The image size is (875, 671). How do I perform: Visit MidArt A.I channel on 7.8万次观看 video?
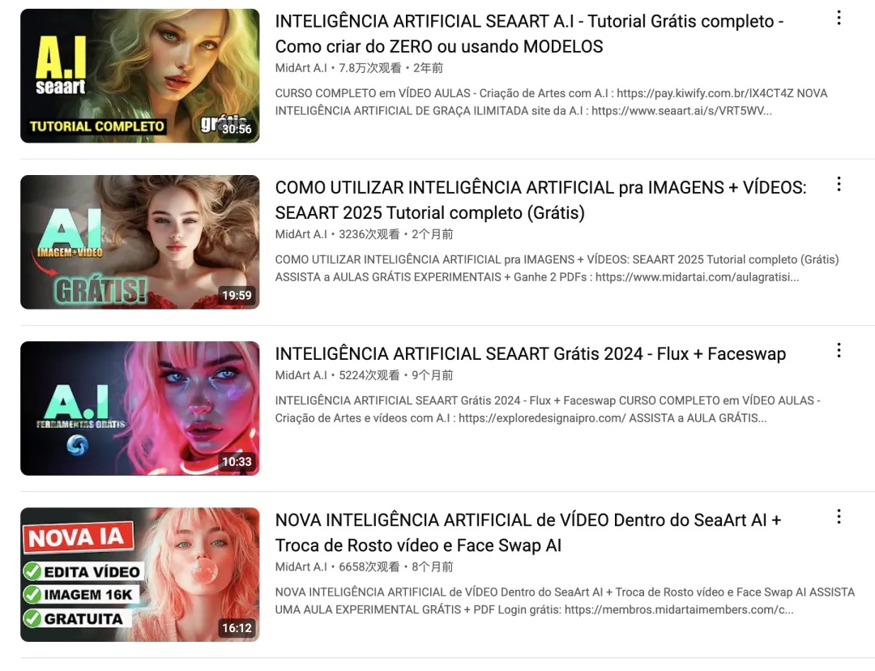[x=301, y=68]
